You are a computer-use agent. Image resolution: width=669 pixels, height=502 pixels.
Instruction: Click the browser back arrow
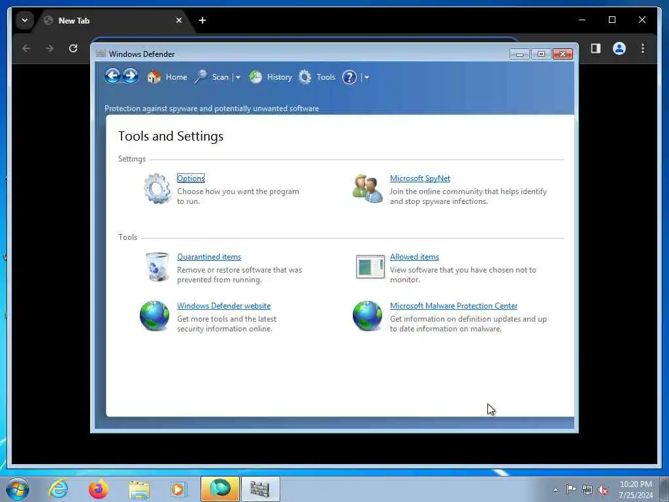point(26,48)
